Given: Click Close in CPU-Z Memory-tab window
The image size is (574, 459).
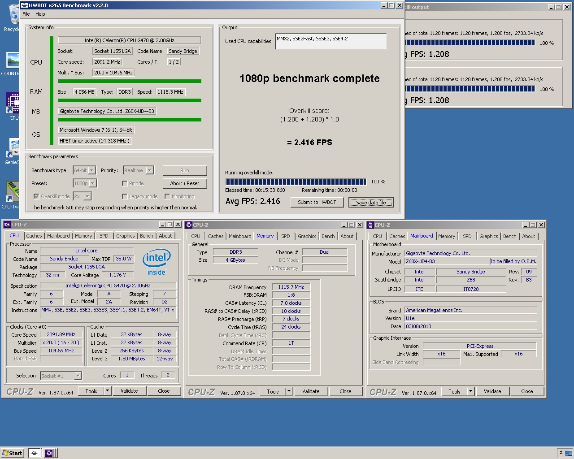Looking at the screenshot, I should tap(345, 391).
